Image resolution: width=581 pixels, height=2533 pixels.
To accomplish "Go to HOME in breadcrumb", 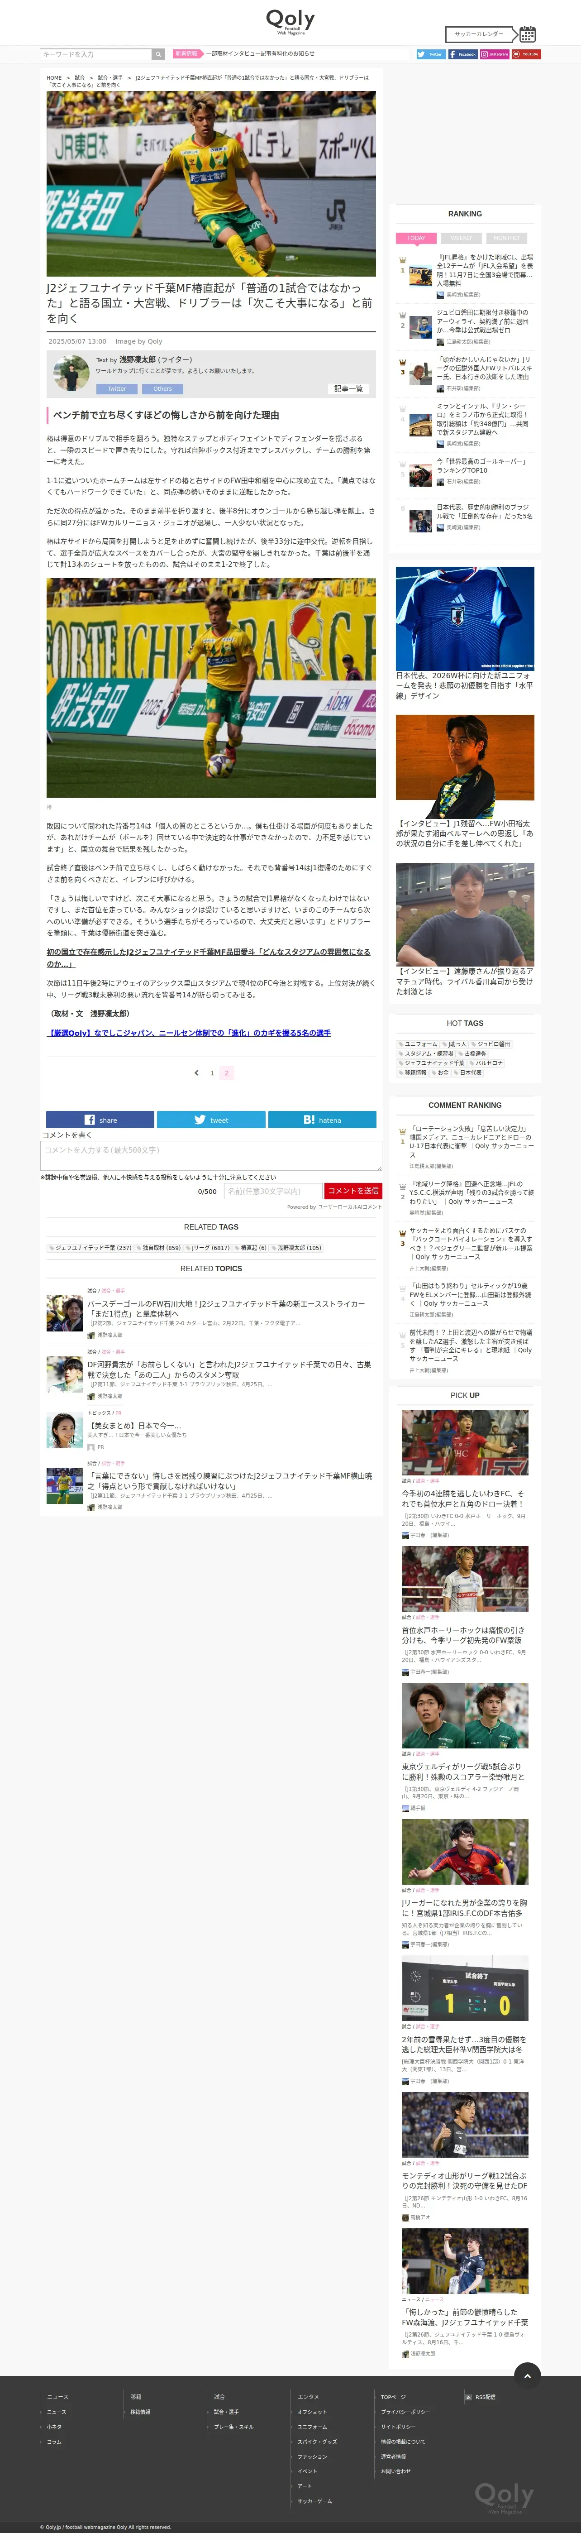I will (54, 78).
